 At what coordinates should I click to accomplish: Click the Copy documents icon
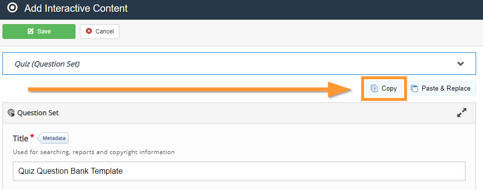click(x=374, y=89)
